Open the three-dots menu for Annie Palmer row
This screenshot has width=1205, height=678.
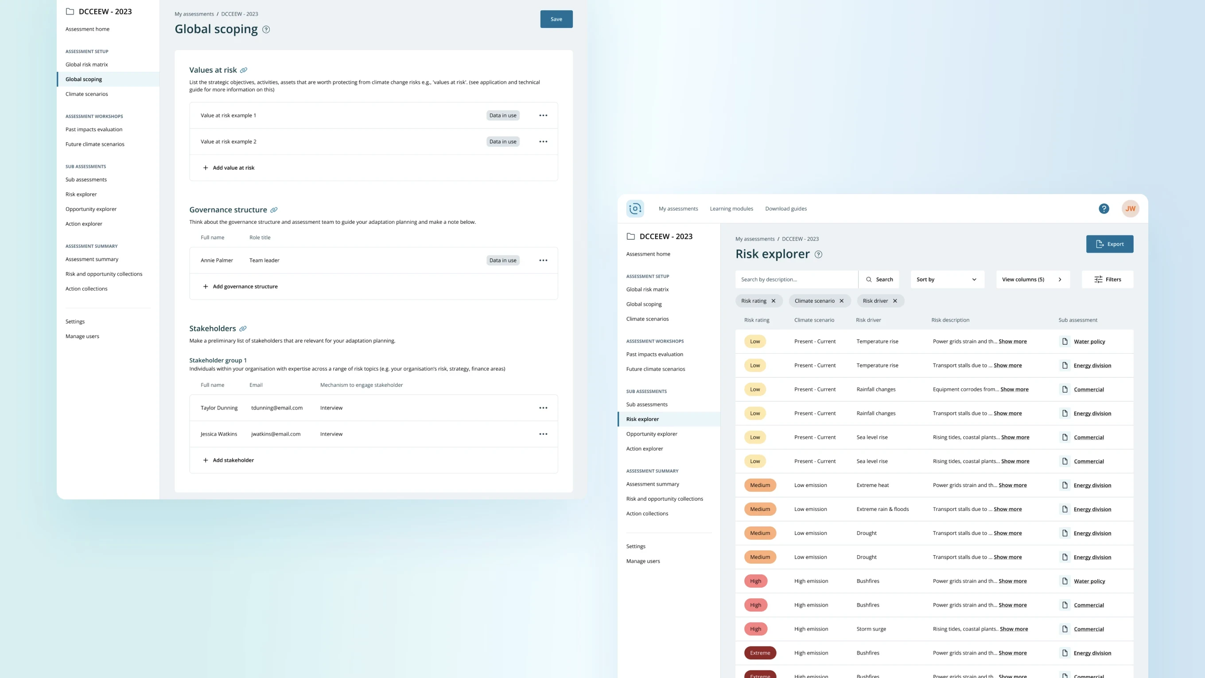point(543,260)
